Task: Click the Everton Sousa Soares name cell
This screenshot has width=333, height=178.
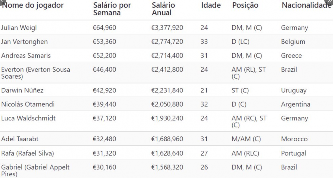Action: (x=36, y=73)
